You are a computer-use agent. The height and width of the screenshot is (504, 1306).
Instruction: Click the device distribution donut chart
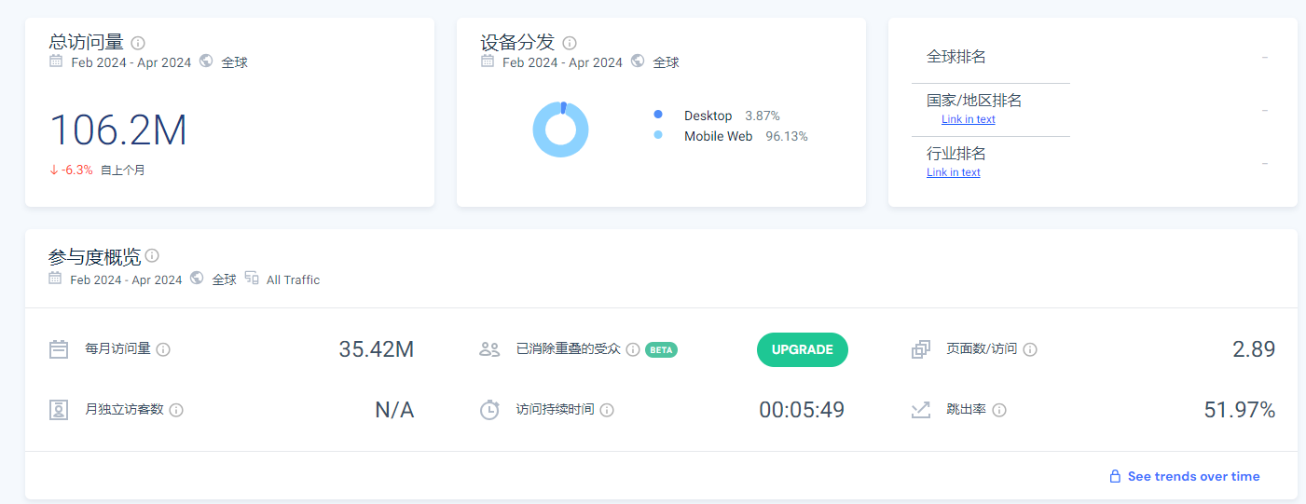pyautogui.click(x=560, y=129)
